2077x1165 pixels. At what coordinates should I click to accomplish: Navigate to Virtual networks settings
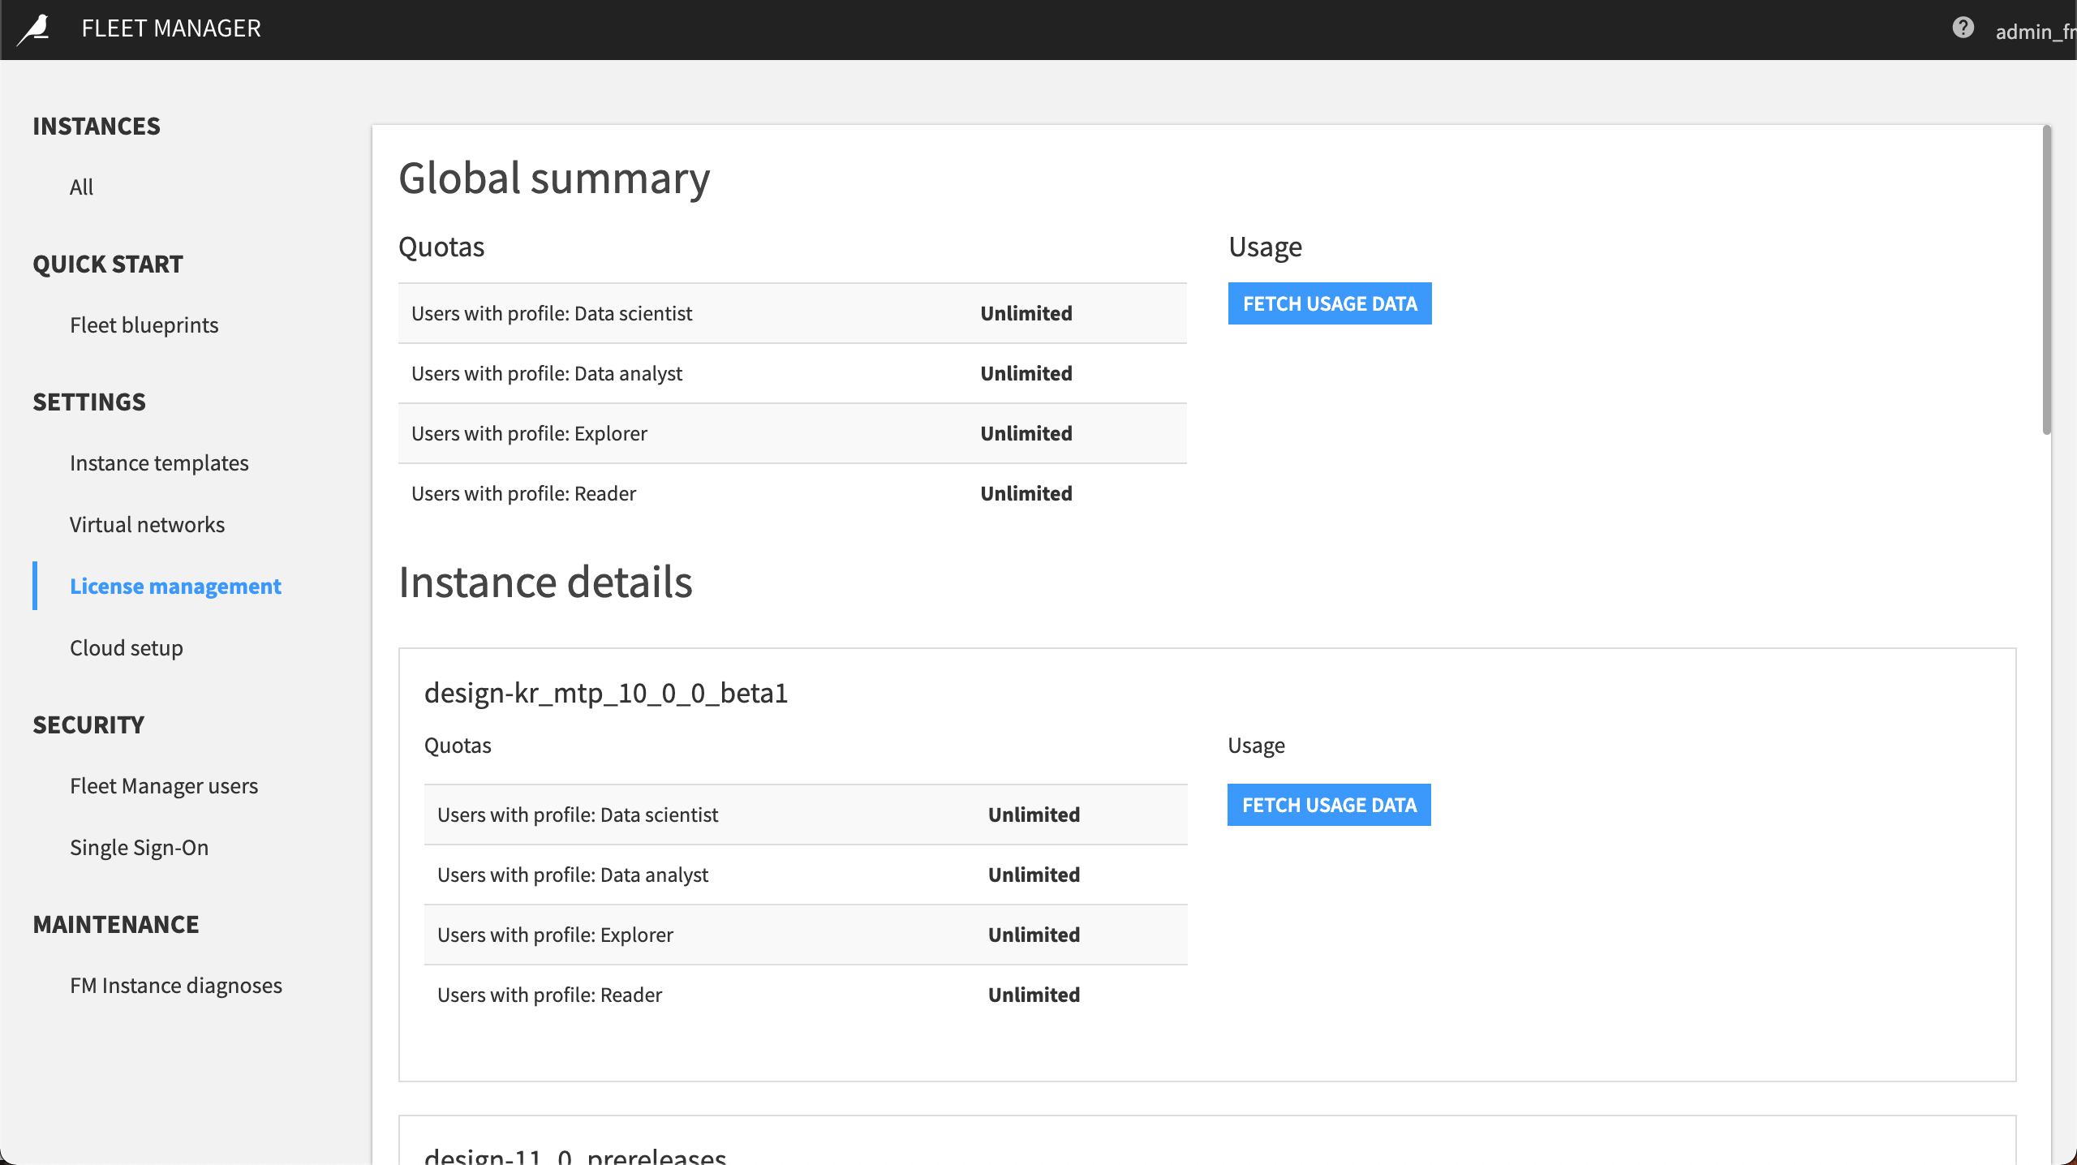147,523
